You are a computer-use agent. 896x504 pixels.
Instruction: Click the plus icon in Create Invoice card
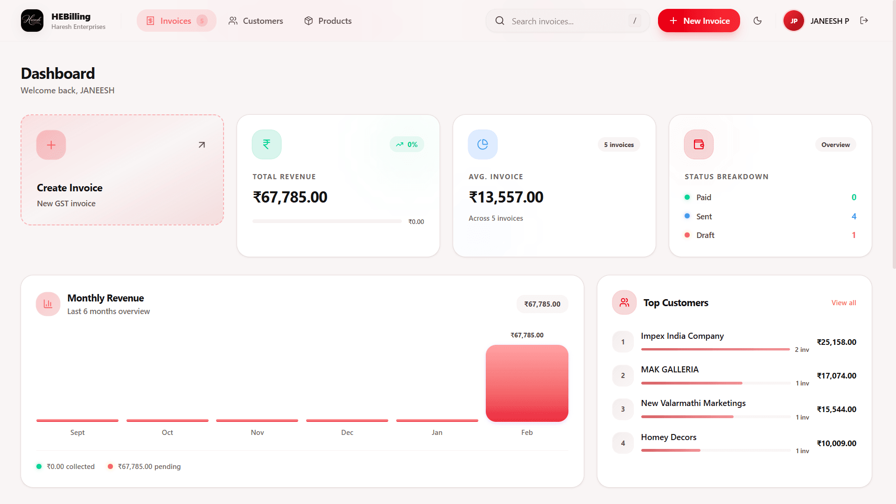(51, 145)
